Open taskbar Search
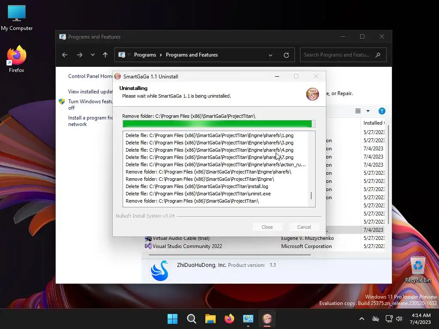 (x=192, y=319)
